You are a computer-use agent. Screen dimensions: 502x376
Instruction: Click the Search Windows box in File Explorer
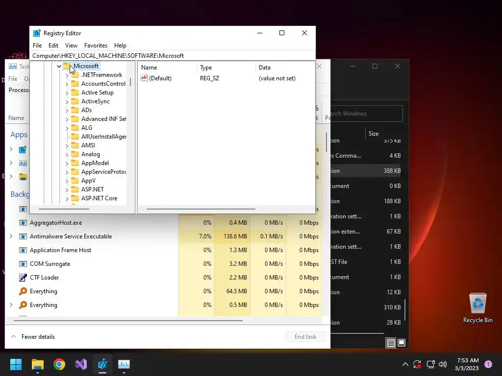click(x=366, y=114)
